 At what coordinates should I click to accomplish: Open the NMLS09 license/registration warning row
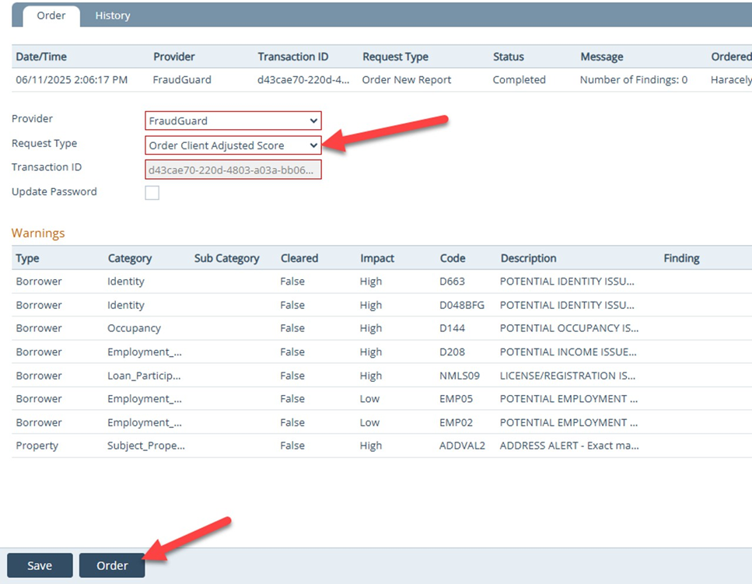click(311, 376)
